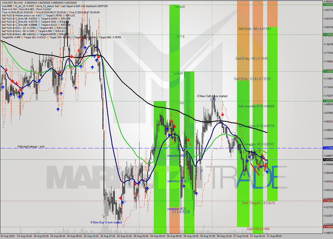Click the red 4.49600 price tag
Screen dimensions: 333x239
328,227
